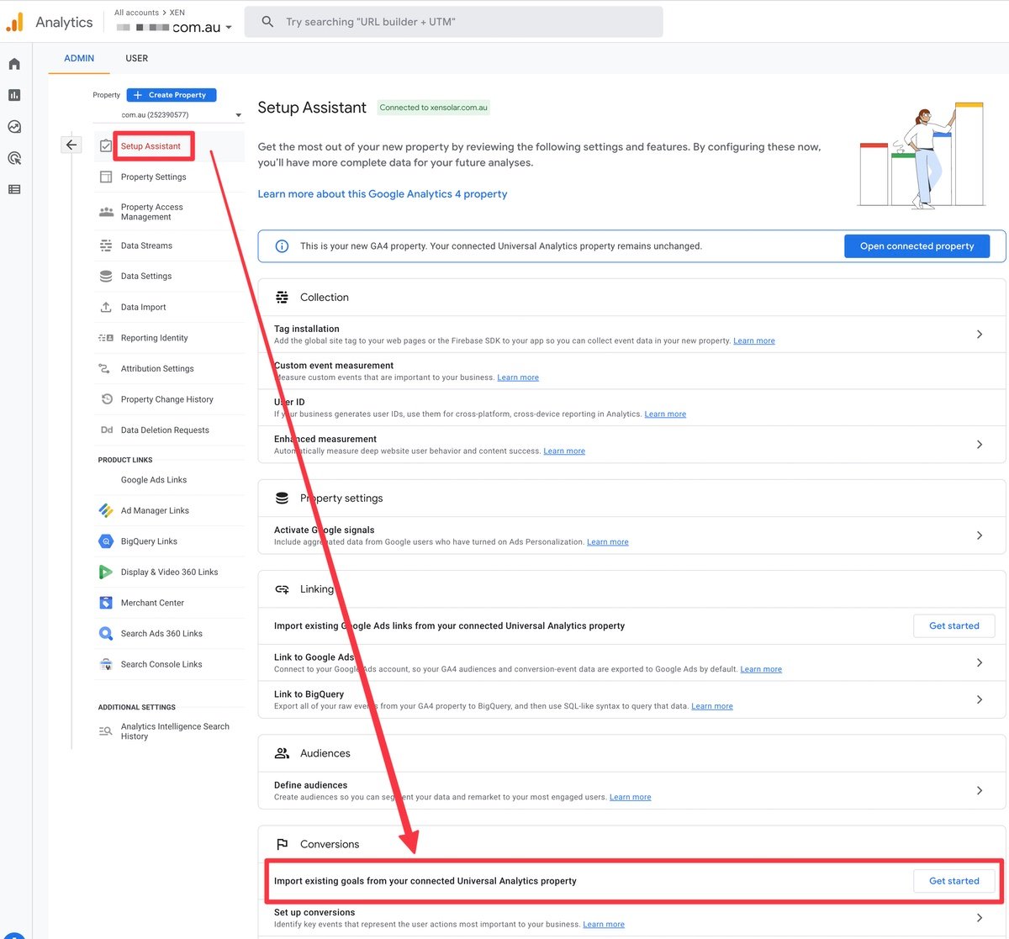Image resolution: width=1009 pixels, height=939 pixels.
Task: Switch to the USER tab
Action: (136, 58)
